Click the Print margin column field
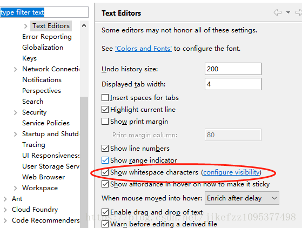 click(233, 135)
